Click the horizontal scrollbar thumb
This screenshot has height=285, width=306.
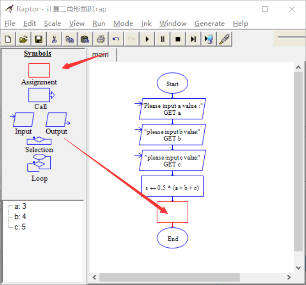coord(169,277)
